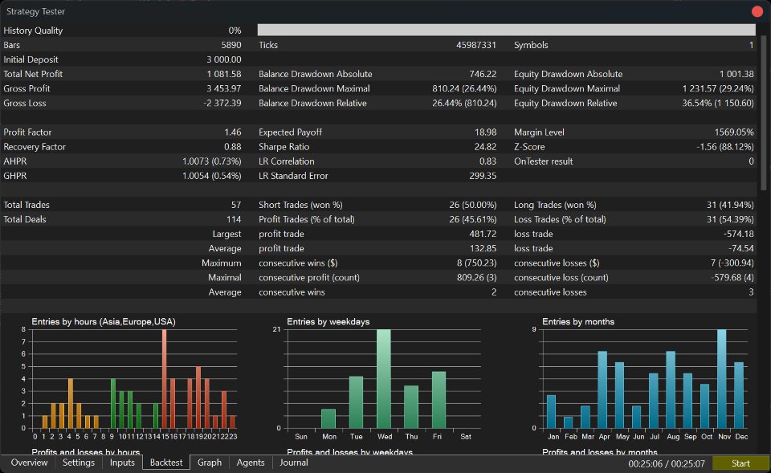771x473 pixels.
Task: Click the History Quality progress bar
Action: pos(507,30)
